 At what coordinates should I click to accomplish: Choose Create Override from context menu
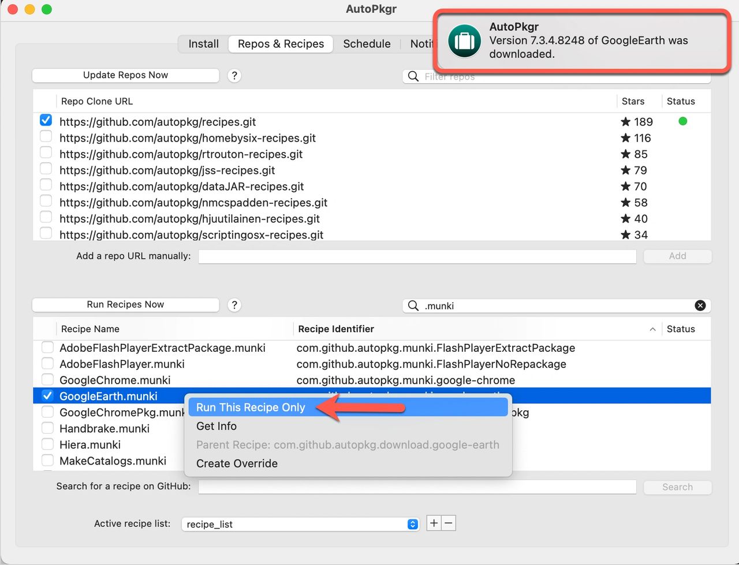[348, 463]
